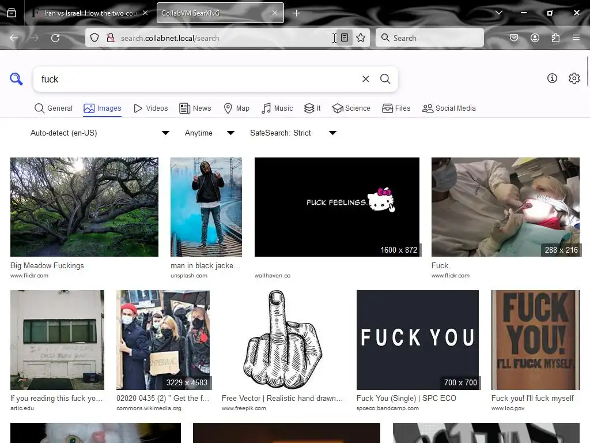
Task: Click Big Meadow title link
Action: tap(47, 265)
